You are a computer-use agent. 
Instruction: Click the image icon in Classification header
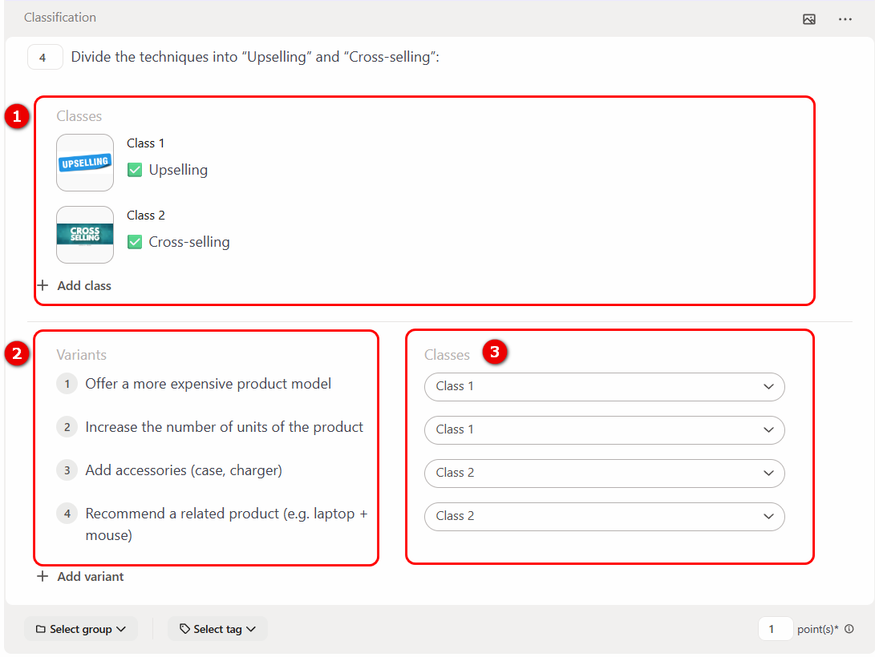(808, 19)
